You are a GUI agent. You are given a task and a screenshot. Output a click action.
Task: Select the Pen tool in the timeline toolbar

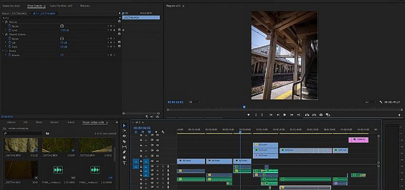tap(124, 152)
